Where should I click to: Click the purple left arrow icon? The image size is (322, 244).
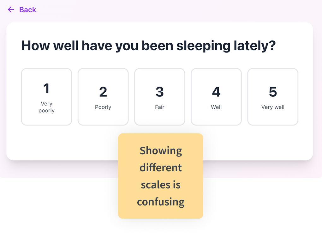pos(11,9)
